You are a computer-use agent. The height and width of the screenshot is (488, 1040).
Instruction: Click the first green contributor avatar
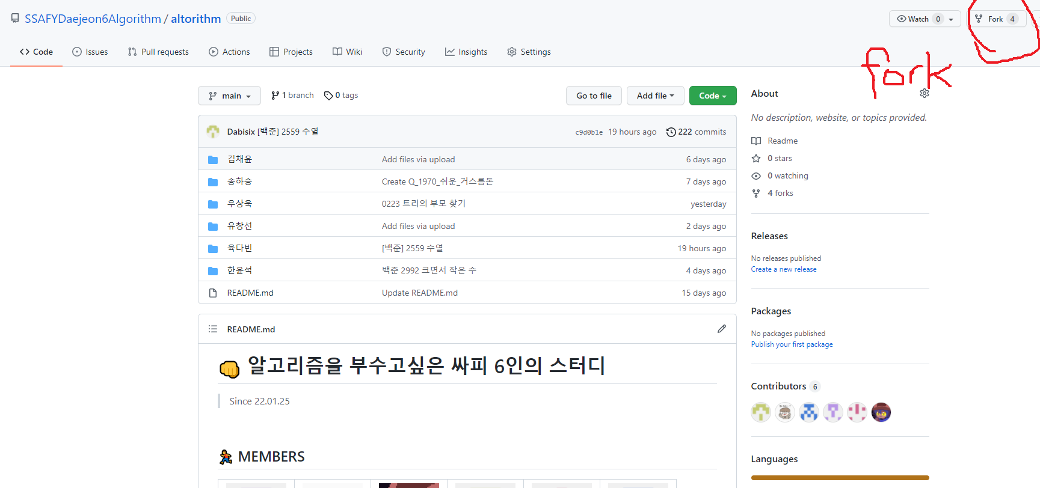pos(761,412)
